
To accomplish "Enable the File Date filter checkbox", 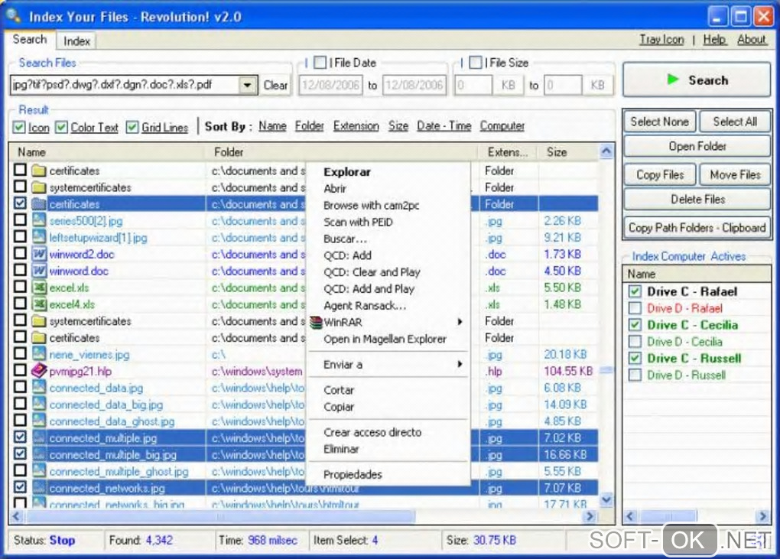I will point(320,63).
